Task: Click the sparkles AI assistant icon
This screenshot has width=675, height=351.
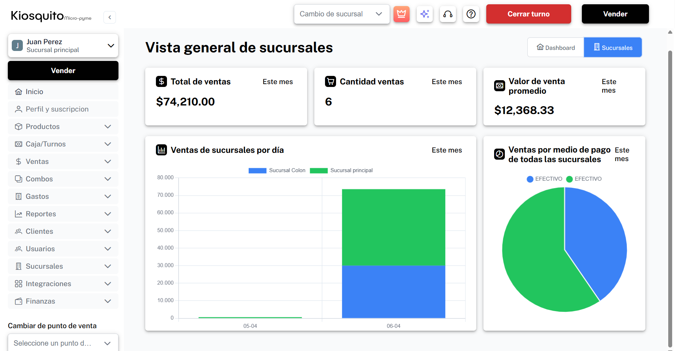Action: point(425,14)
